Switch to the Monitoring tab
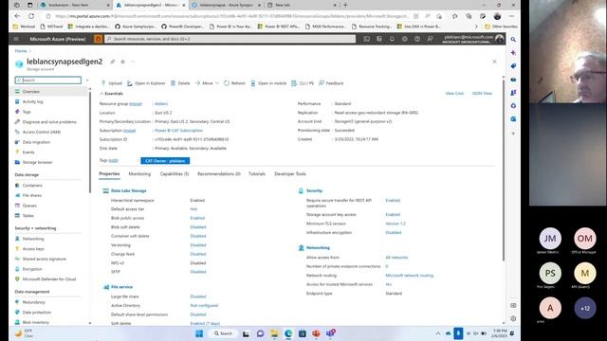The height and width of the screenshot is (341, 607). [139, 174]
